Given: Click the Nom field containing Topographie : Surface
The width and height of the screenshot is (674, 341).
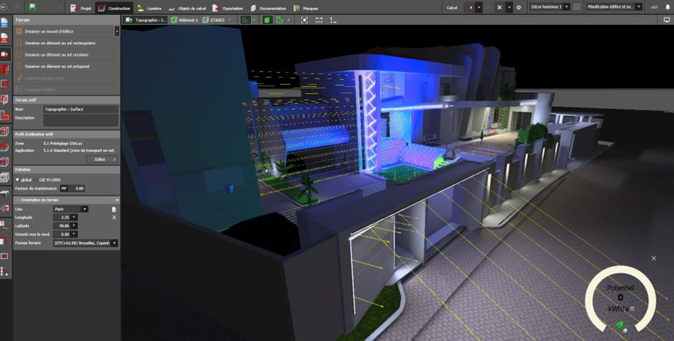Looking at the screenshot, I should pos(80,109).
